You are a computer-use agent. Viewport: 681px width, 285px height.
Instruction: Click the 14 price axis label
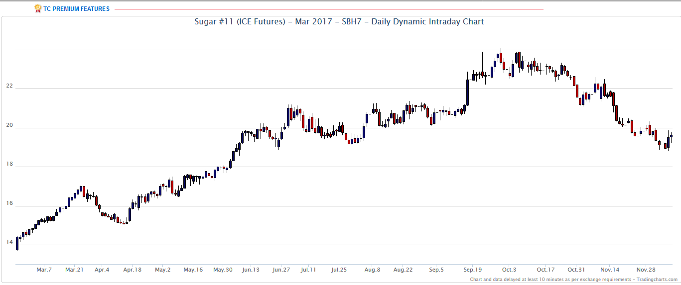click(9, 242)
